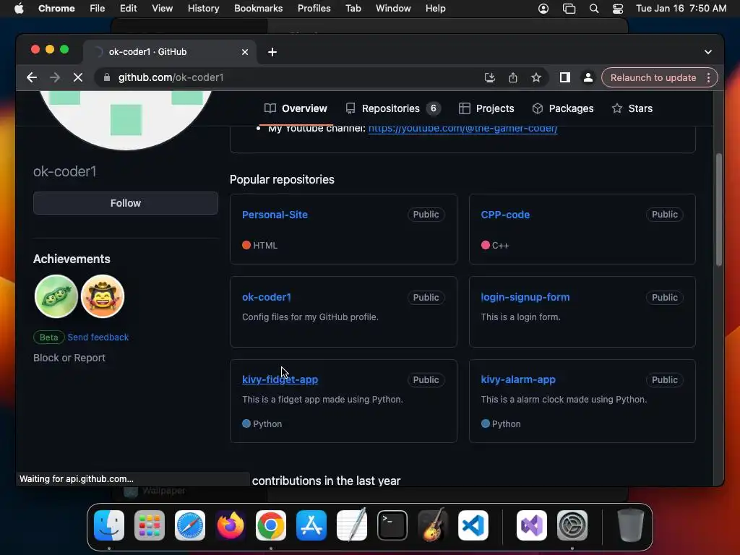Switch to the Overview tab
Viewport: 740px width, 555px height.
(x=296, y=108)
